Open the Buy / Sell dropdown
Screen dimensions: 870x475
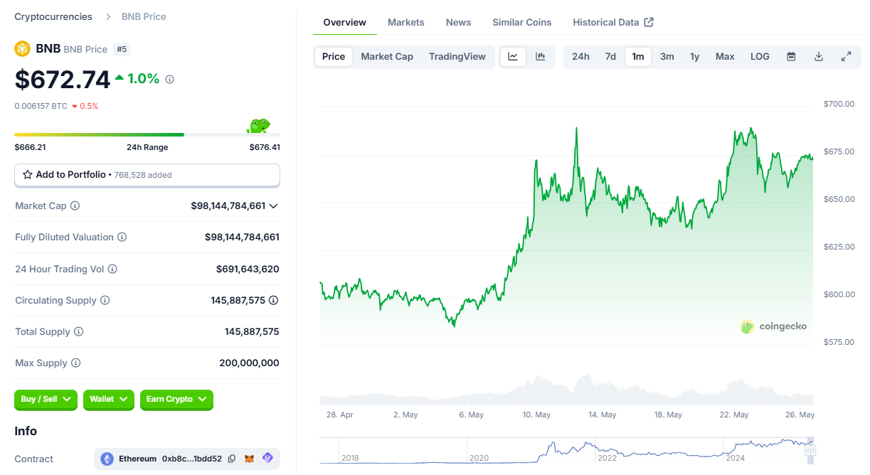(x=46, y=400)
